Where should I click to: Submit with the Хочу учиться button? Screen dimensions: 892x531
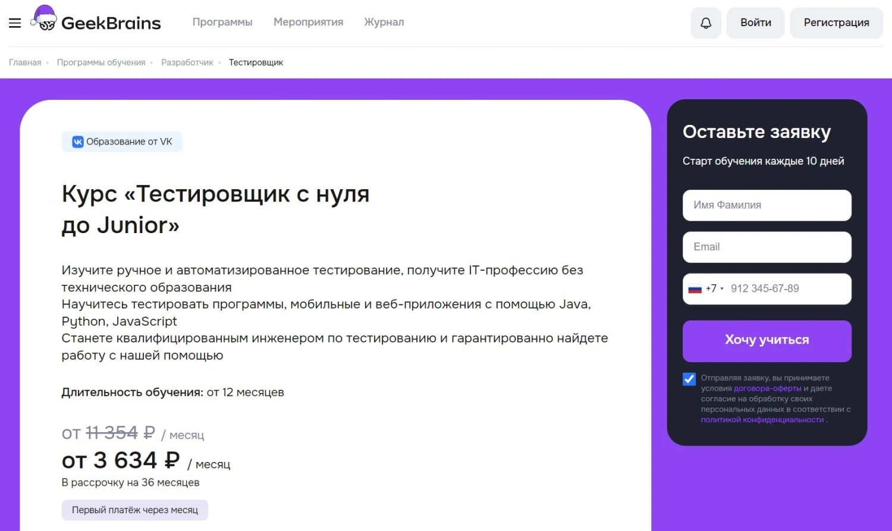(767, 341)
